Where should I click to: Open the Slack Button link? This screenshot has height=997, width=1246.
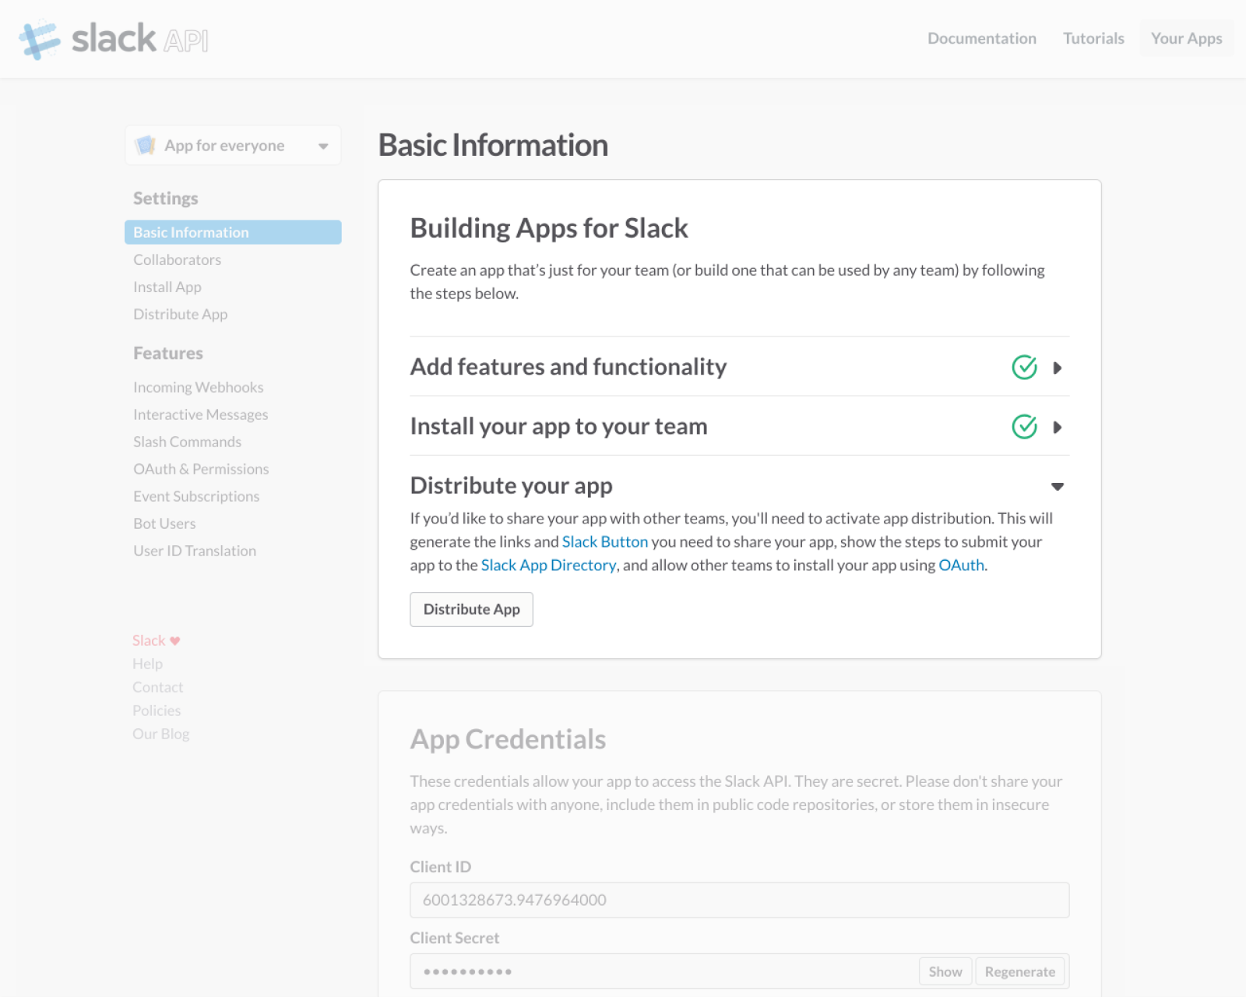click(x=604, y=542)
